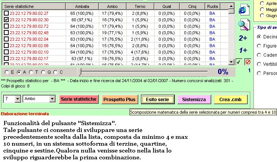Viewport: 277px width, 162px height.
Task: Select the Figure radio option
Action: [259, 46]
